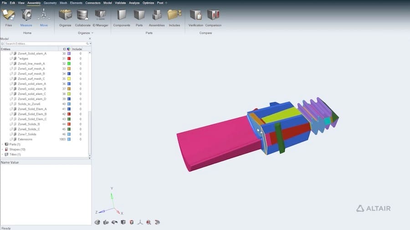The width and height of the screenshot is (410, 230).
Task: Open the search field dropdown arrow
Action: click(90, 44)
